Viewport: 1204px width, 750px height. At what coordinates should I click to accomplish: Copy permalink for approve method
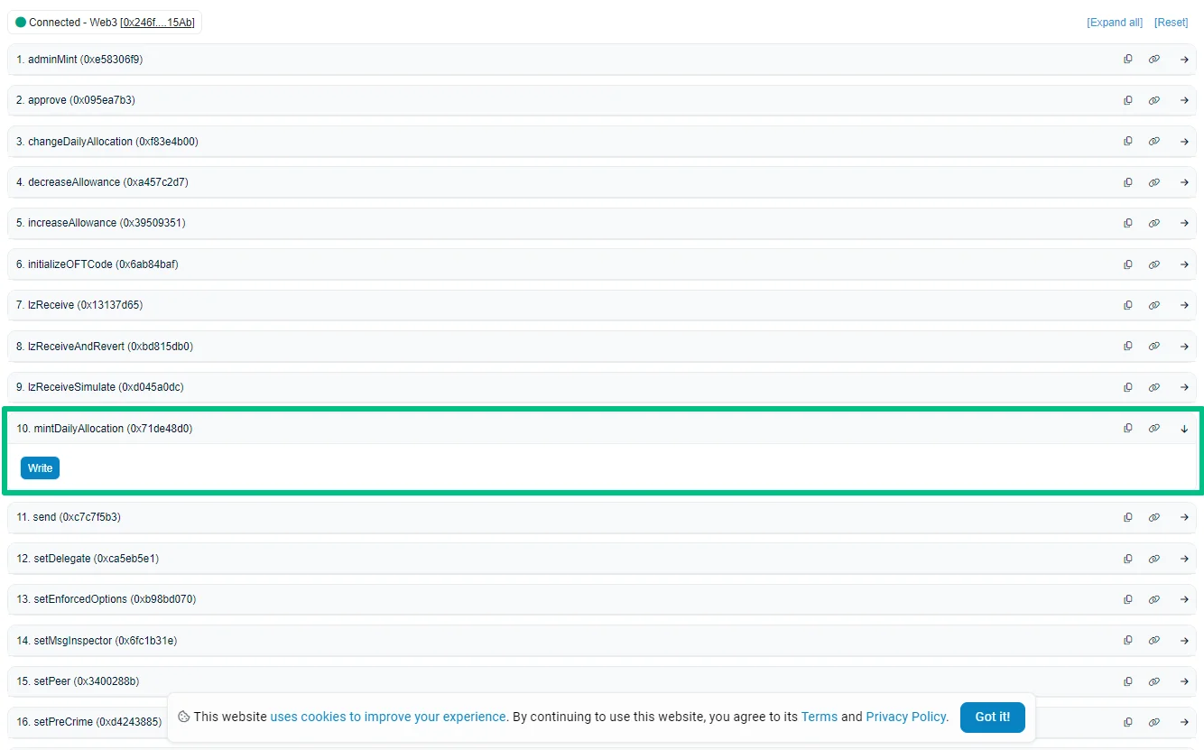(x=1153, y=100)
